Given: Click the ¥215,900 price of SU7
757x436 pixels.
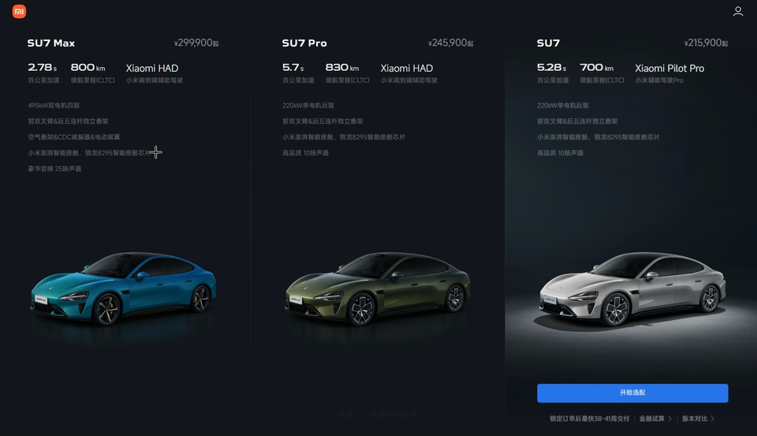Looking at the screenshot, I should click(706, 43).
